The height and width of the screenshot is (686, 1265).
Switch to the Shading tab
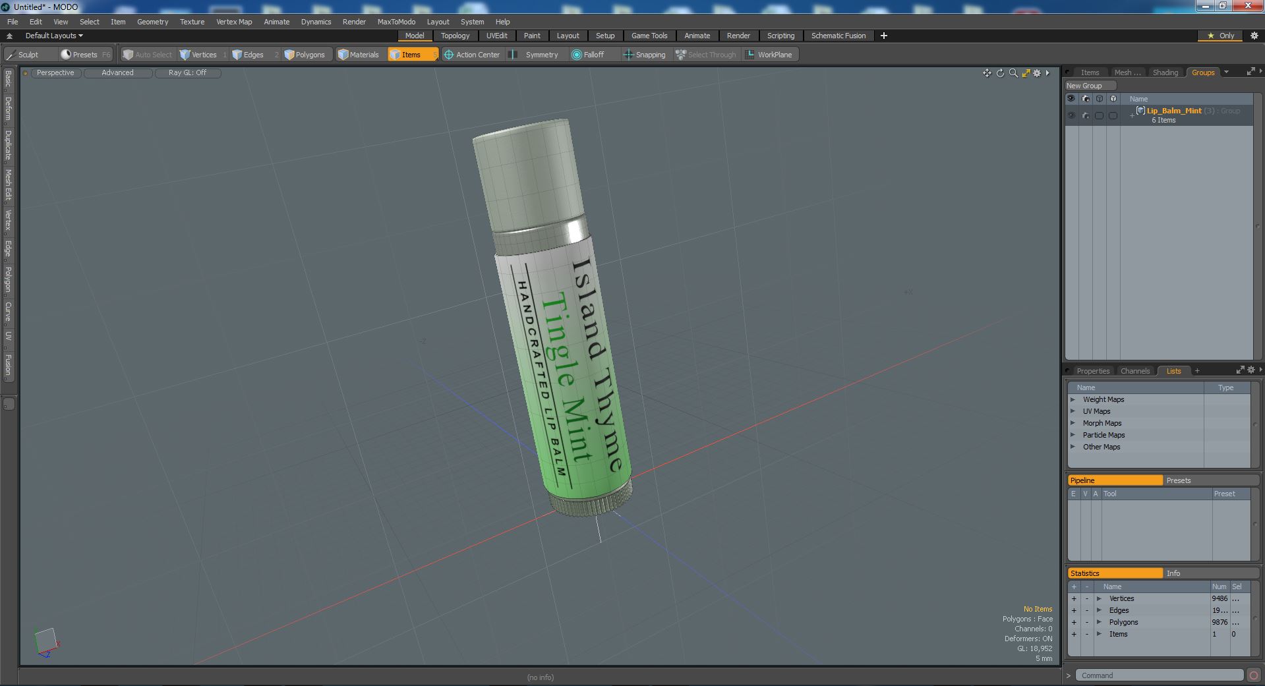[1165, 72]
